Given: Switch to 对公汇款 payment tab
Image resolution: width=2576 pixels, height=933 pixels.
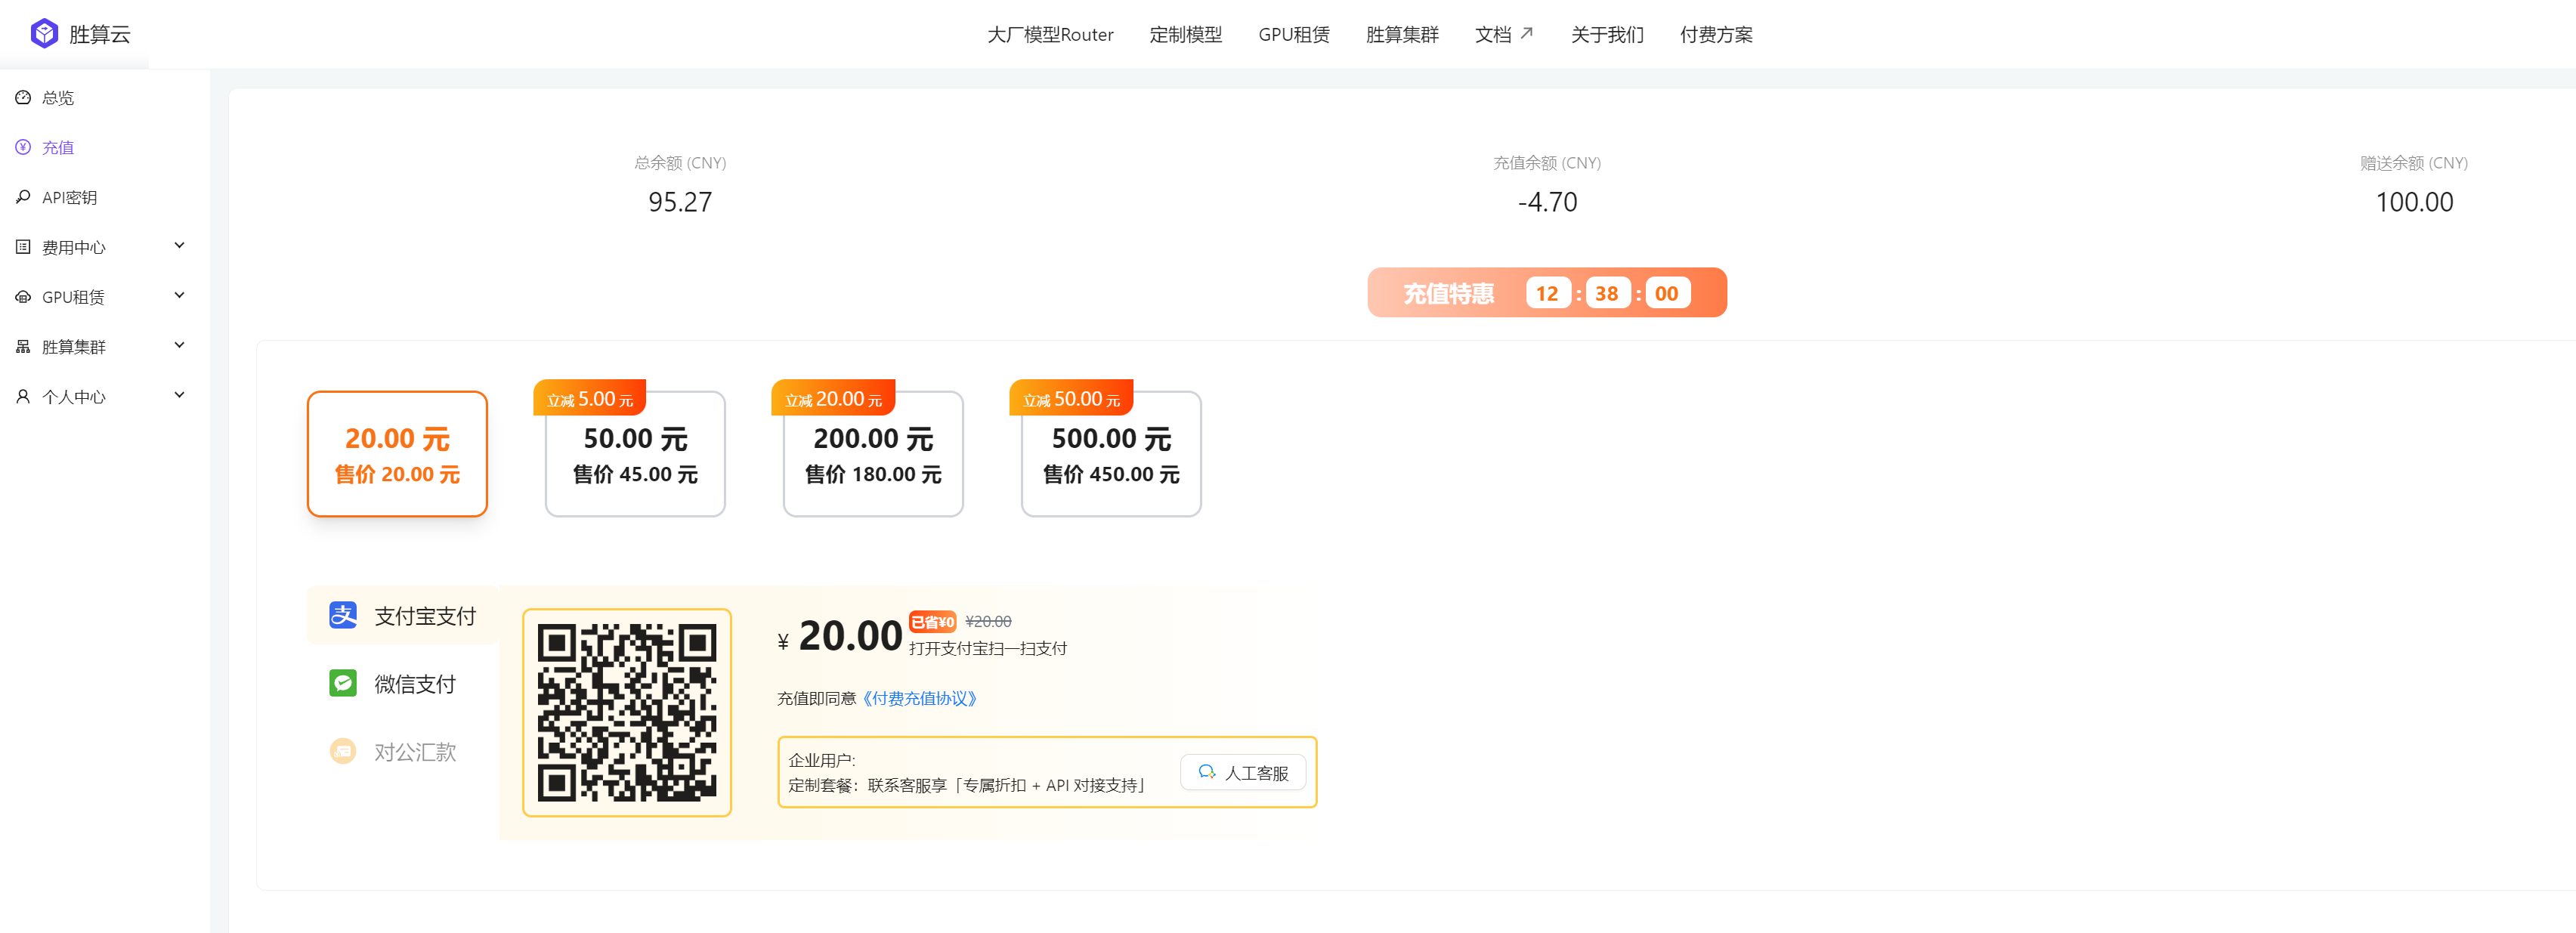Looking at the screenshot, I should point(403,751).
